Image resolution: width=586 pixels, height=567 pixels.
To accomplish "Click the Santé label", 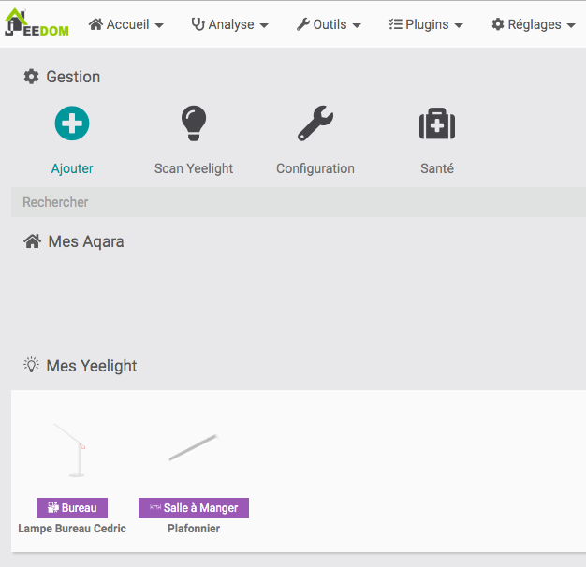I will (x=437, y=168).
